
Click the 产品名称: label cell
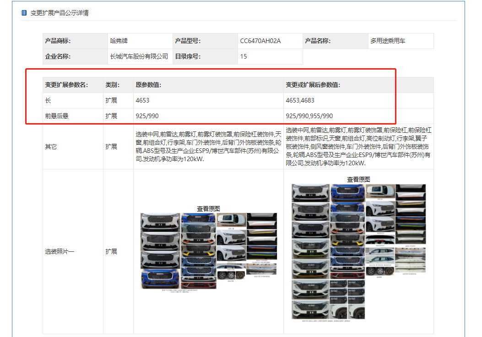[336, 41]
